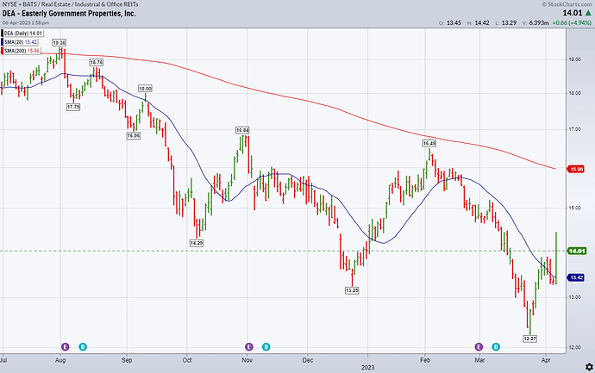The height and width of the screenshot is (373, 595).
Task: Click the Oct label on the time axis
Action: pyautogui.click(x=187, y=360)
